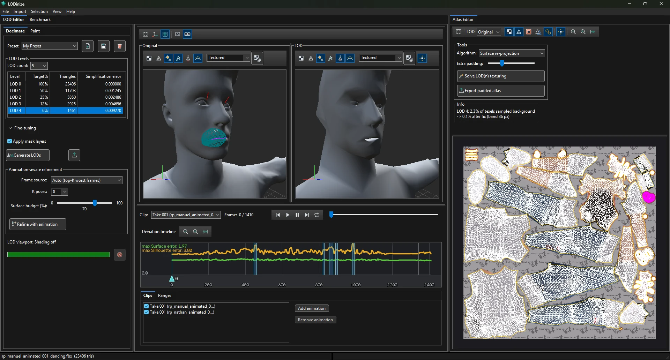Toggle the bounds arc icon in the Original viewport
670x360 pixels.
pos(198,58)
